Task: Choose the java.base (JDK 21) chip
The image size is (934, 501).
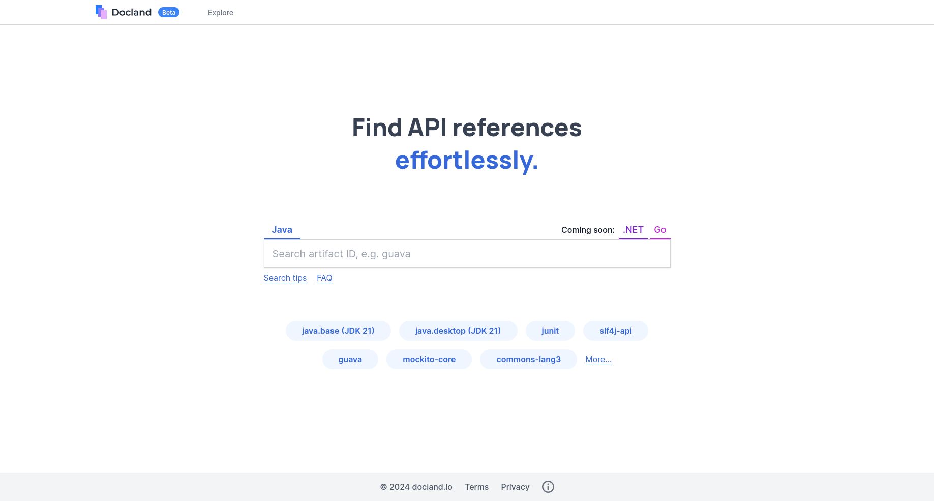Action: (338, 331)
